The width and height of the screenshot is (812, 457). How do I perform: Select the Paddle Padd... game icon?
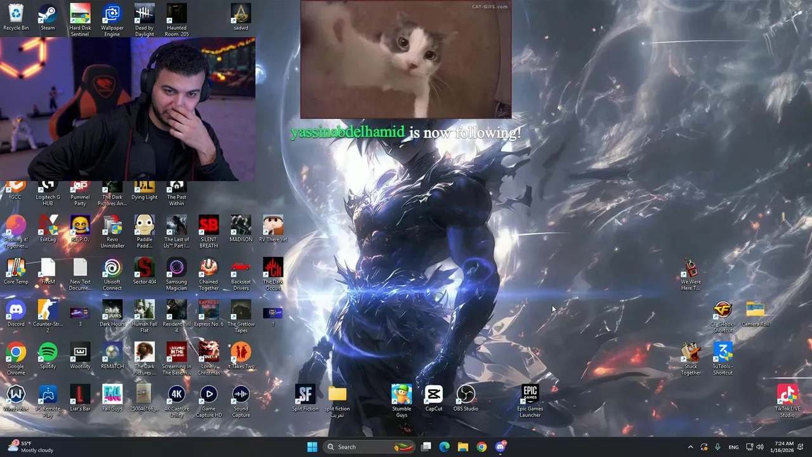144,232
